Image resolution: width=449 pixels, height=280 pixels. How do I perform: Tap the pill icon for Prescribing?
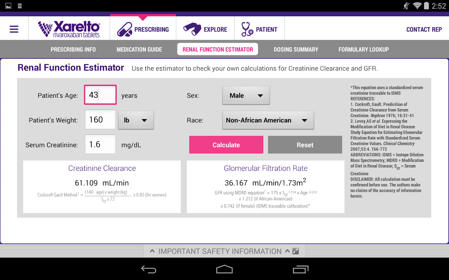(125, 29)
